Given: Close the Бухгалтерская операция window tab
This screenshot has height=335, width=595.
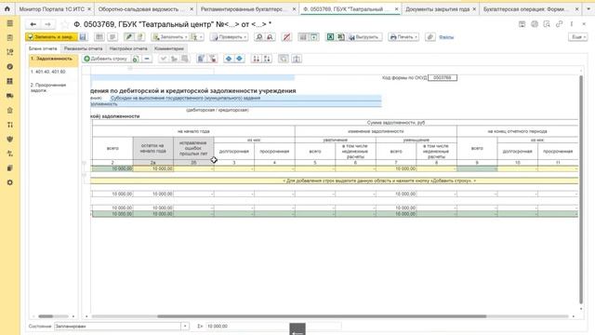Looking at the screenshot, I should point(576,8).
